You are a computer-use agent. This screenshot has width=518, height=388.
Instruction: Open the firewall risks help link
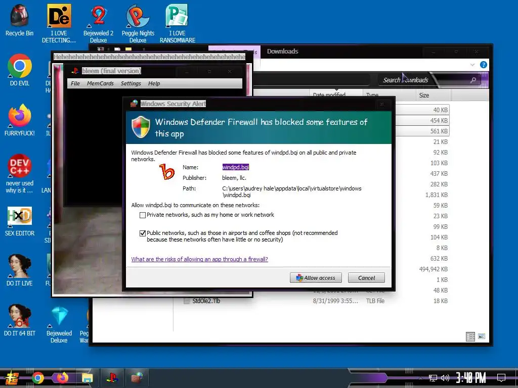(199, 259)
